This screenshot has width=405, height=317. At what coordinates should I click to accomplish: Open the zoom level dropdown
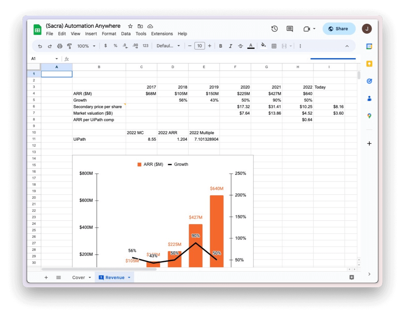coord(86,46)
